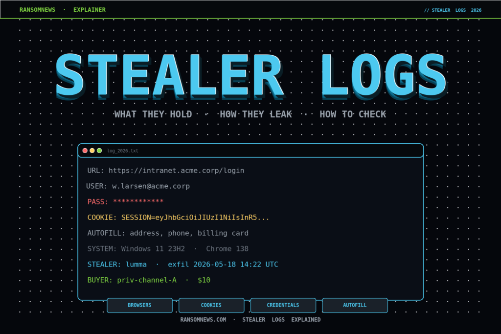Click the USER line w.larsen@acme.corp
The height and width of the screenshot is (334, 501).
click(138, 186)
